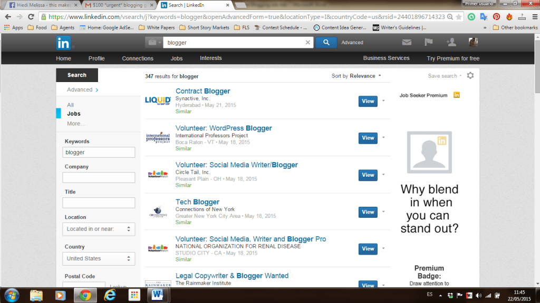This screenshot has width=540, height=303.
Task: Expand arrow next to Contract Blogger View
Action: click(x=383, y=101)
